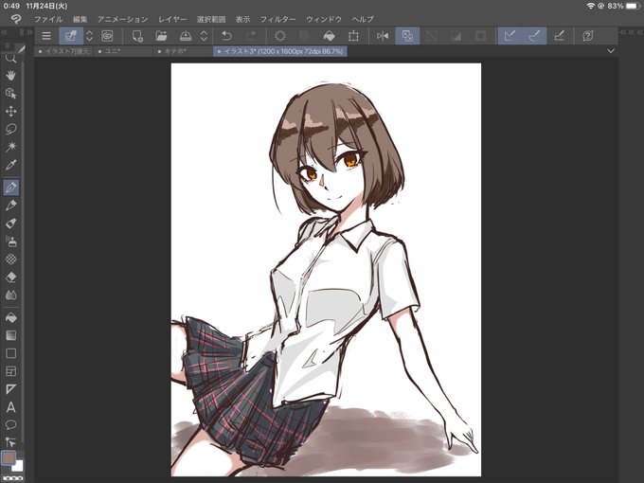Select the Blend tool
Image resolution: width=644 pixels, height=483 pixels.
click(10, 295)
